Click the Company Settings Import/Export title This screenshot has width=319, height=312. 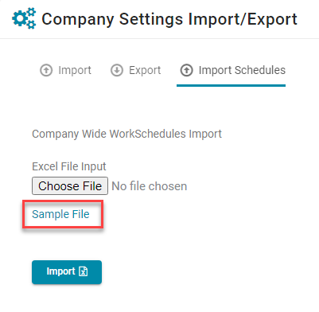click(169, 19)
